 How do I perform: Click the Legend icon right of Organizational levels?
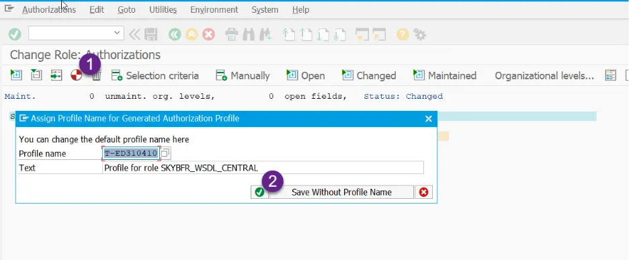point(610,75)
